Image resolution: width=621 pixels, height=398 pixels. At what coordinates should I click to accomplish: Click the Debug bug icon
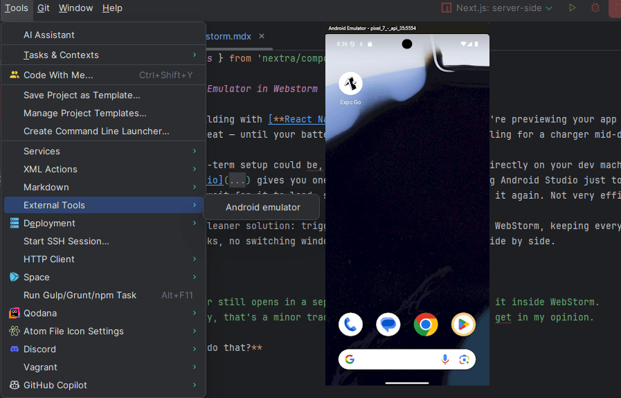pyautogui.click(x=595, y=8)
